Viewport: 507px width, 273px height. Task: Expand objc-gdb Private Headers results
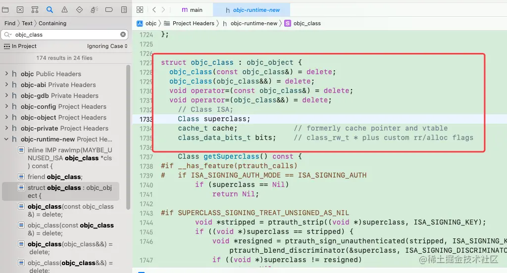coord(6,95)
